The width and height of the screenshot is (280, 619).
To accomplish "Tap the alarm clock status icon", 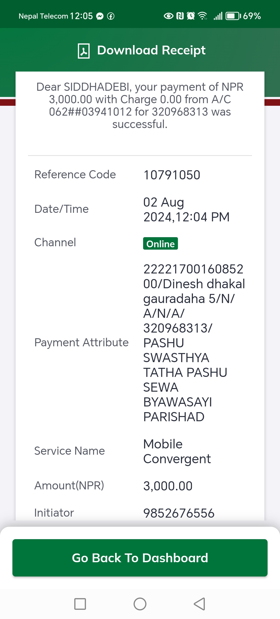I will click(x=191, y=16).
